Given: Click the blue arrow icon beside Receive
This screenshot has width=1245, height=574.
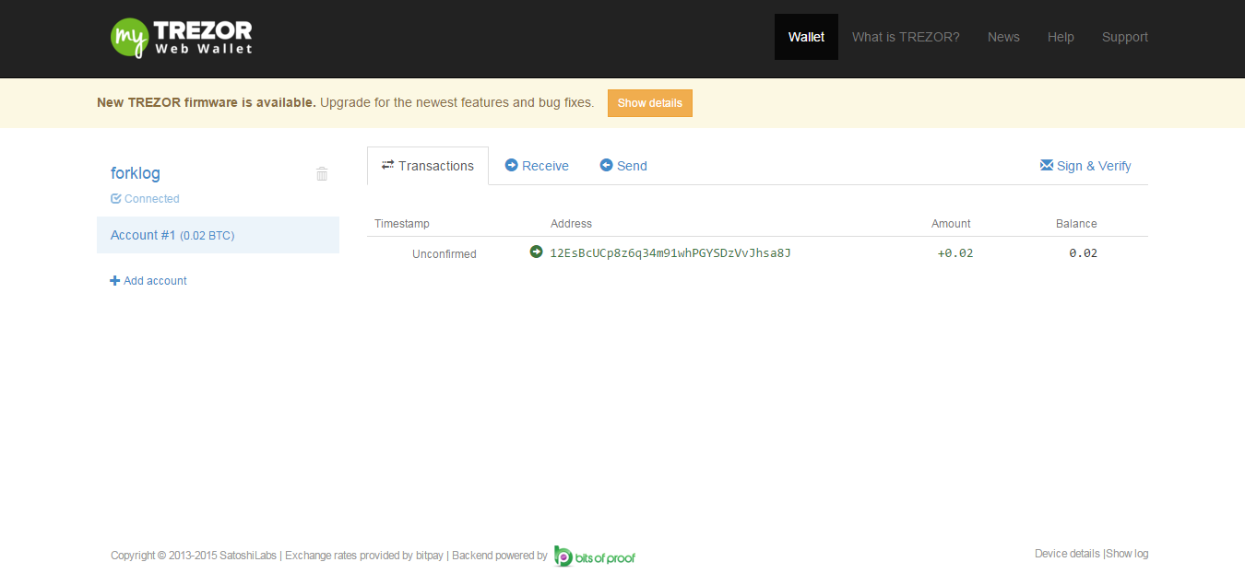Looking at the screenshot, I should click(511, 165).
